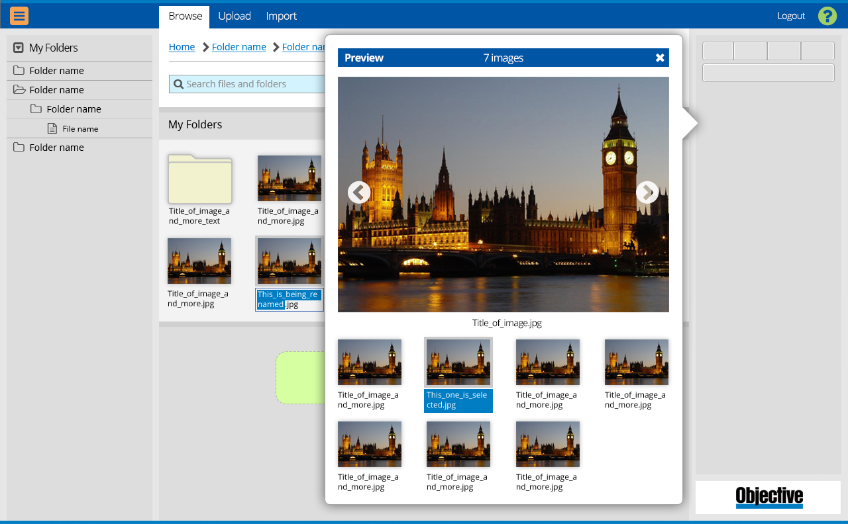Click the open folder icon in sidebar
The height and width of the screenshot is (524, 848).
coord(19,90)
